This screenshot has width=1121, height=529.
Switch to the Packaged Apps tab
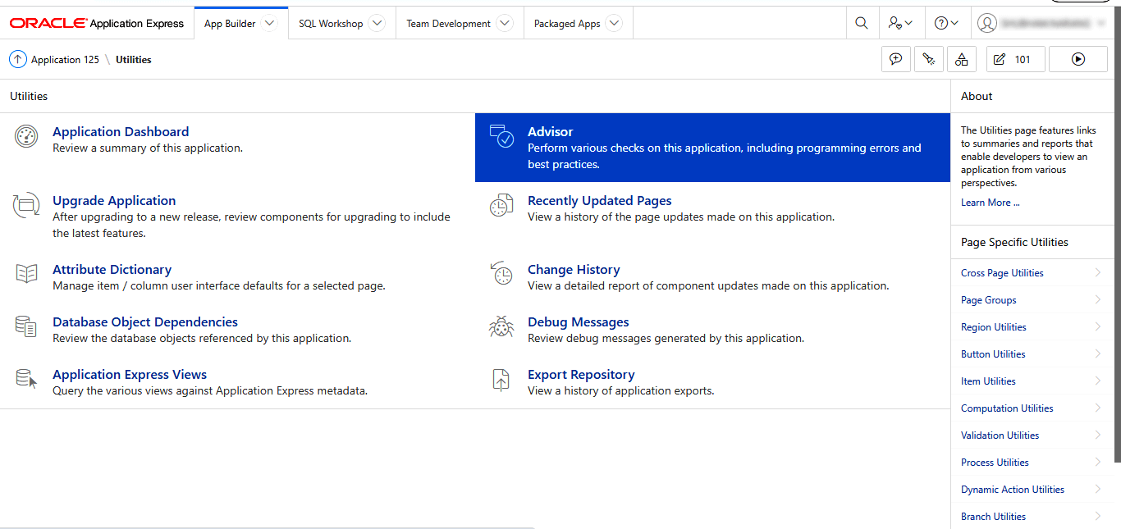tap(567, 24)
